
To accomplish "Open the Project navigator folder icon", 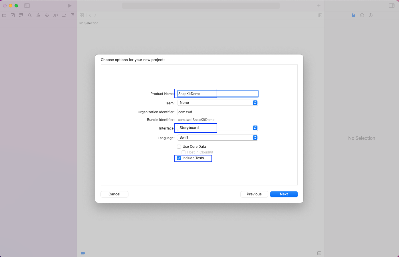I will point(4,15).
